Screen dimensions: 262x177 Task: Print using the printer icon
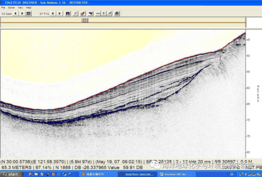pyautogui.click(x=117, y=13)
